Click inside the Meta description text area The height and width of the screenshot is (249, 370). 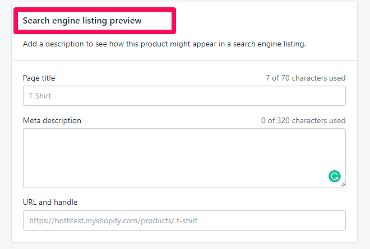(184, 158)
